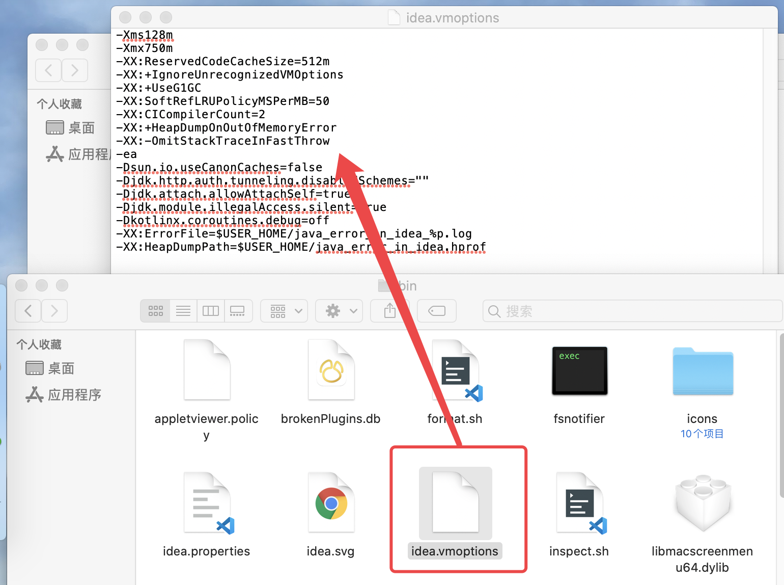
Task: Open the icons folder
Action: pyautogui.click(x=703, y=371)
